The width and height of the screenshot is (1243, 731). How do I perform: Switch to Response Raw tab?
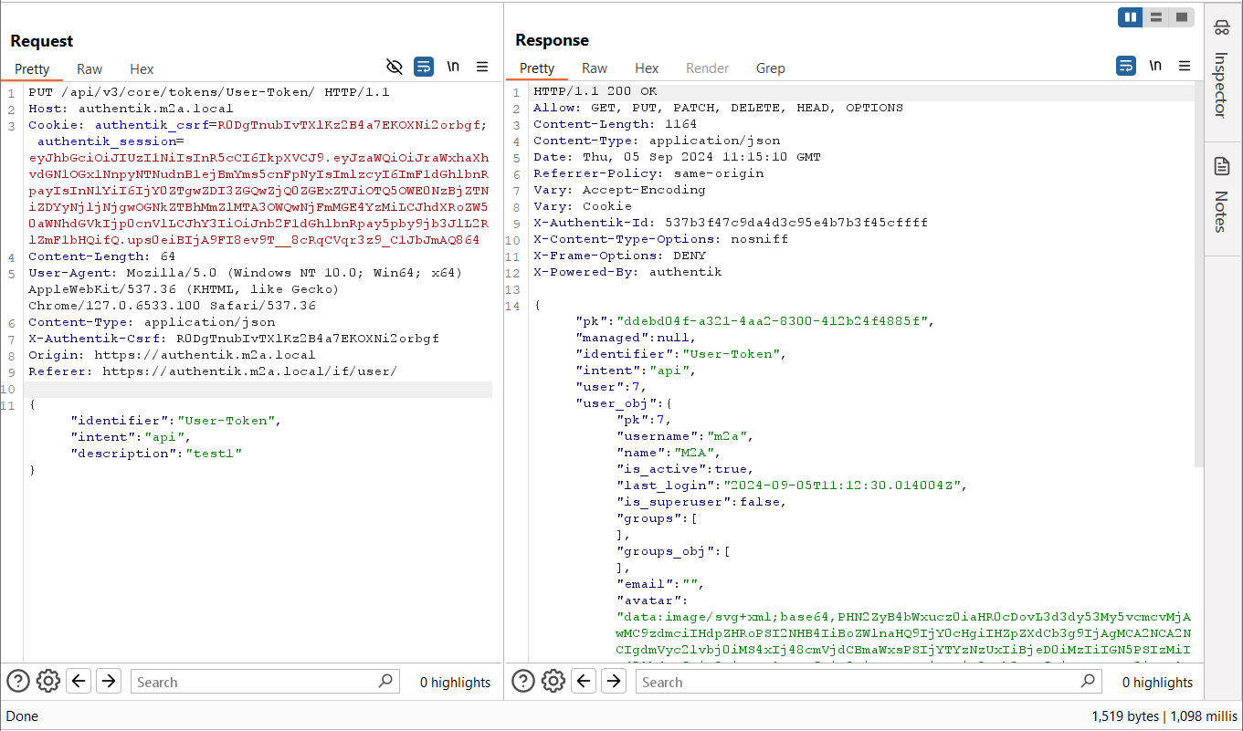pyautogui.click(x=595, y=68)
